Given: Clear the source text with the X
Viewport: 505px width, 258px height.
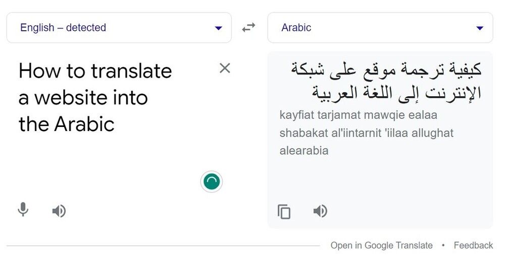Looking at the screenshot, I should [225, 68].
